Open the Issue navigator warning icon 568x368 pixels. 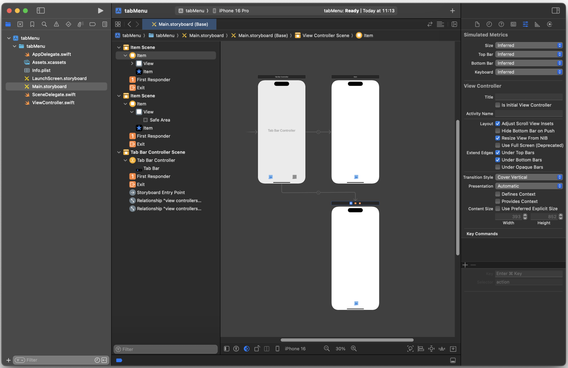[57, 24]
